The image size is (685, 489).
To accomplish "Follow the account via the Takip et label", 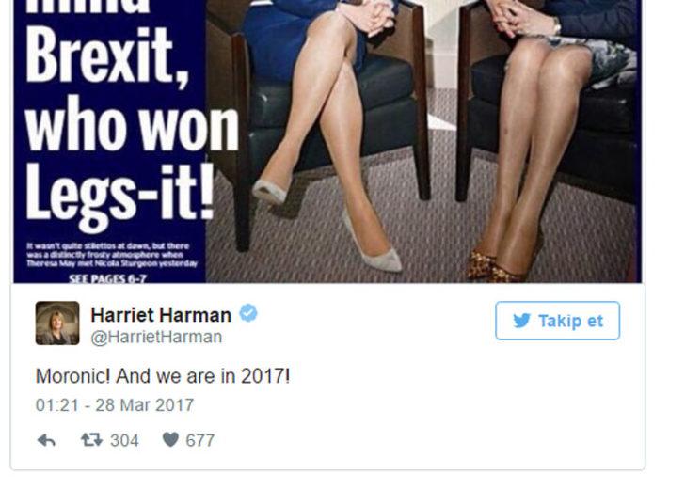I will tap(570, 321).
